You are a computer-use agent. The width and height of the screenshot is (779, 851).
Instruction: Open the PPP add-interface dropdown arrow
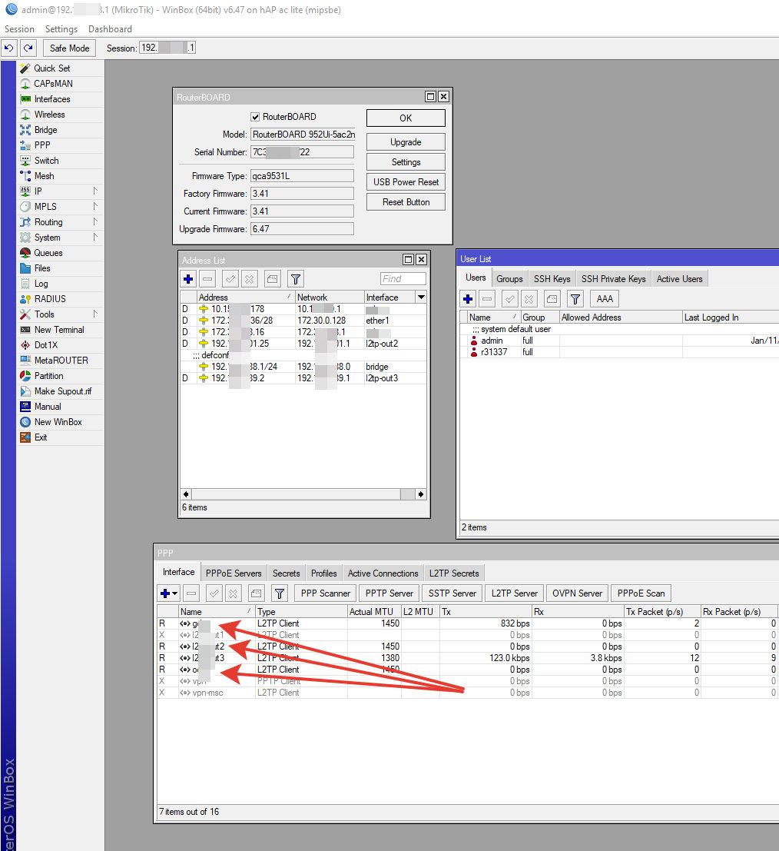175,593
